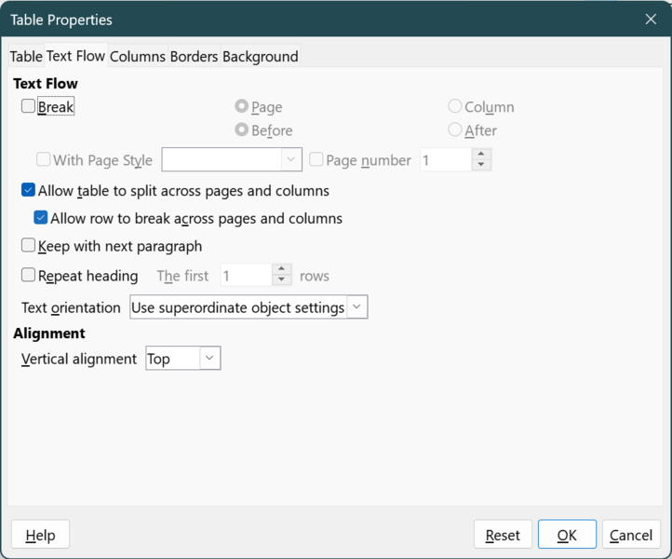Open the Columns tab

pyautogui.click(x=137, y=57)
